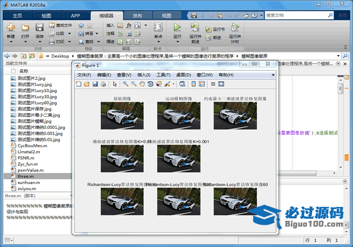Viewport: 353px width, 247px height.
Task: Click the Insert Legend icon
Action: (x=202, y=84)
